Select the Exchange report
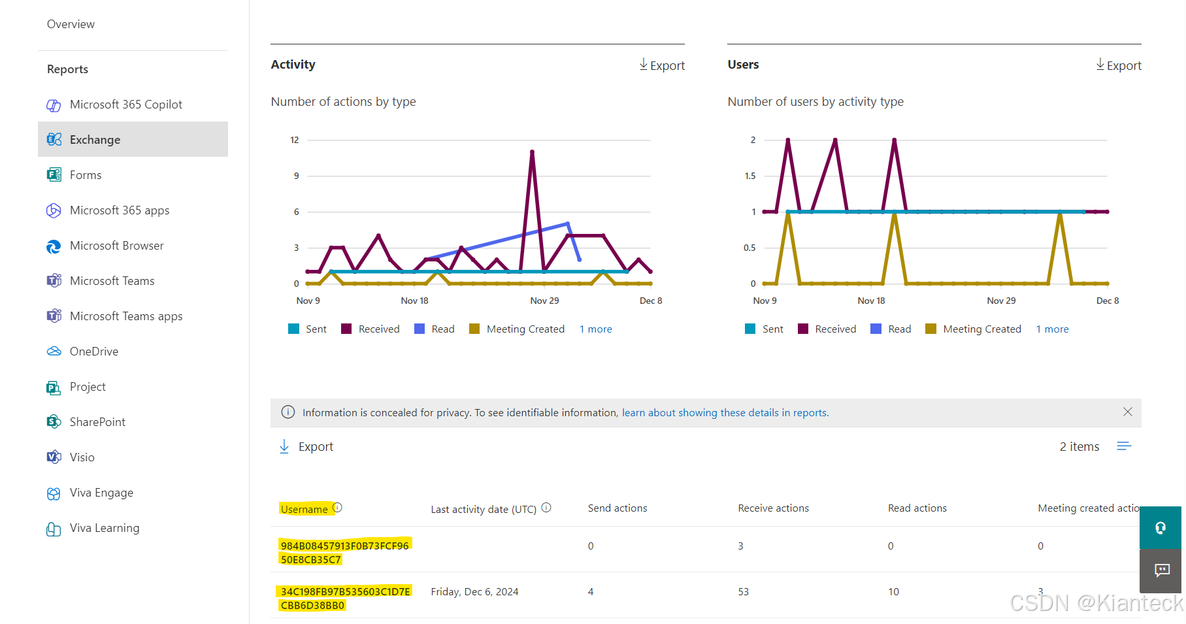Screen dimensions: 1186x624 point(133,139)
